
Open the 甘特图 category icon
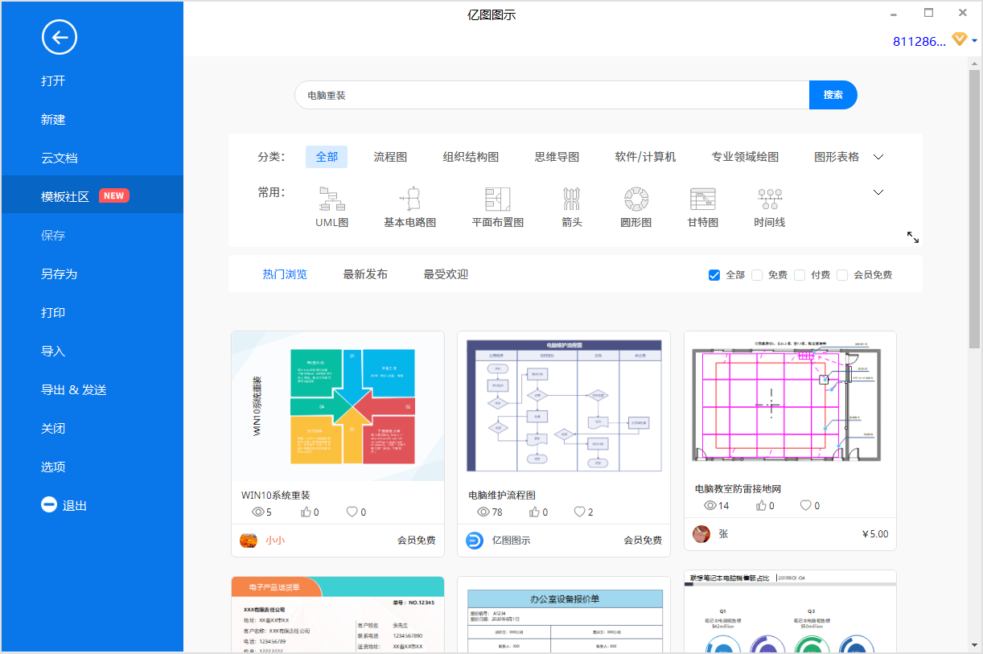tap(702, 199)
